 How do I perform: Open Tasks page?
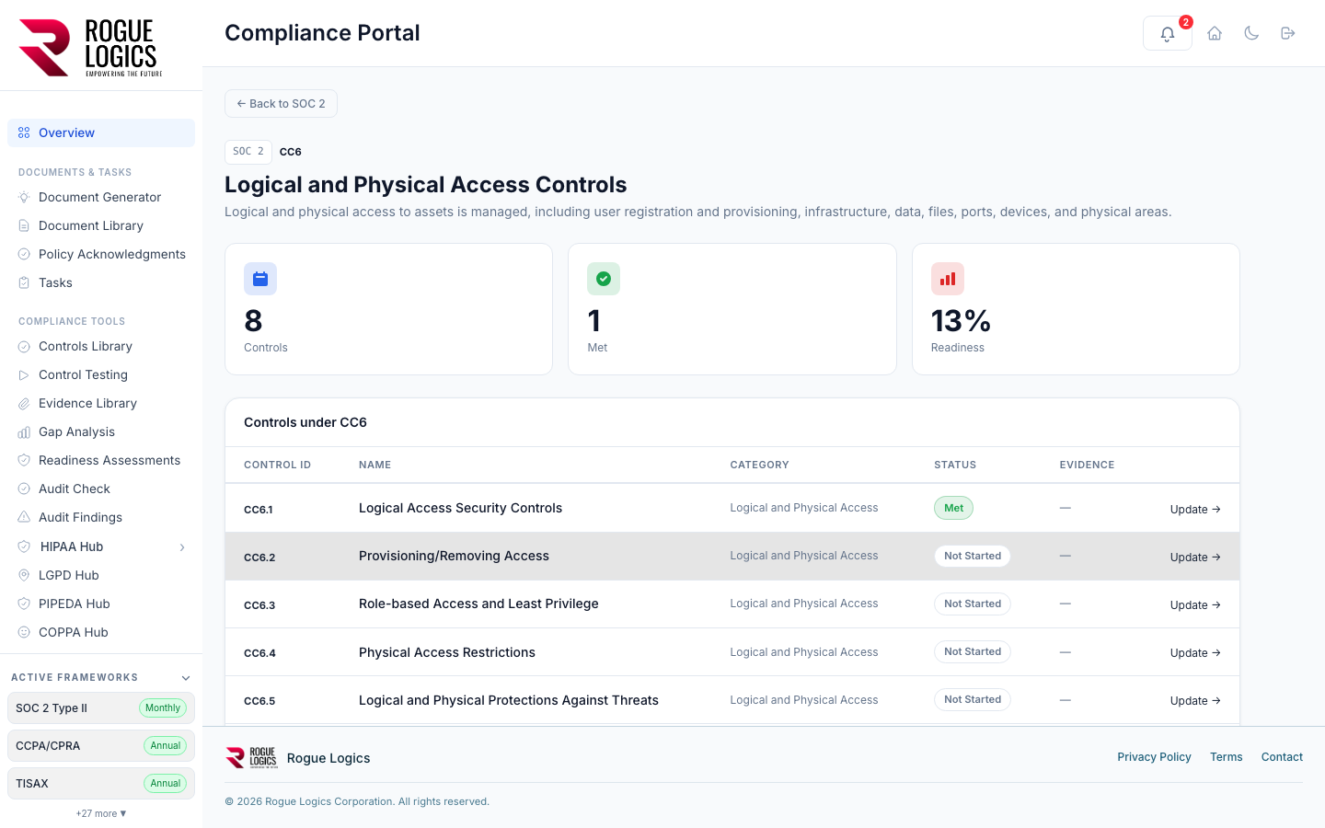pyautogui.click(x=101, y=282)
